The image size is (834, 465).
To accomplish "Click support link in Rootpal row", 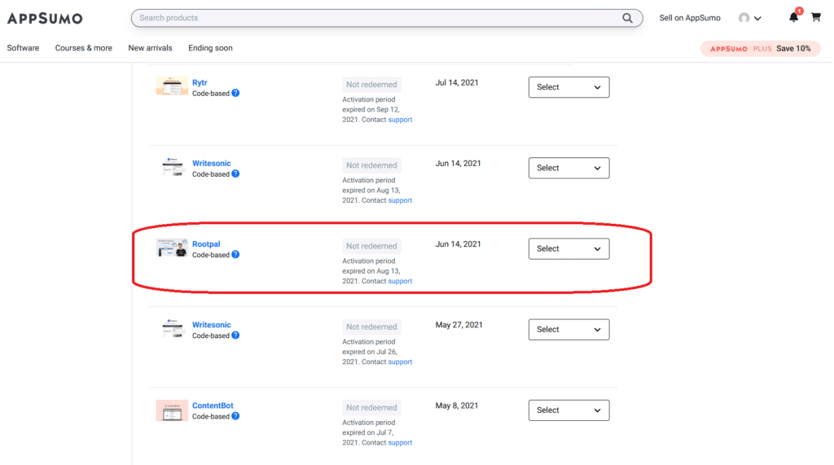I will coord(400,281).
